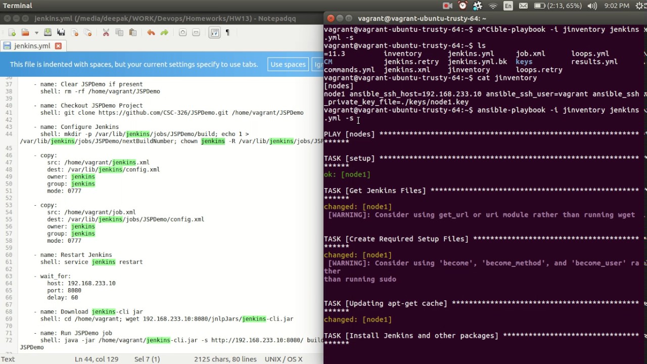Toggle show all characters pilcrow
This screenshot has width=647, height=364.
(x=227, y=32)
